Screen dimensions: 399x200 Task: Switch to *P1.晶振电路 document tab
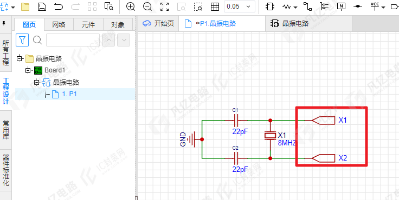pyautogui.click(x=222, y=24)
